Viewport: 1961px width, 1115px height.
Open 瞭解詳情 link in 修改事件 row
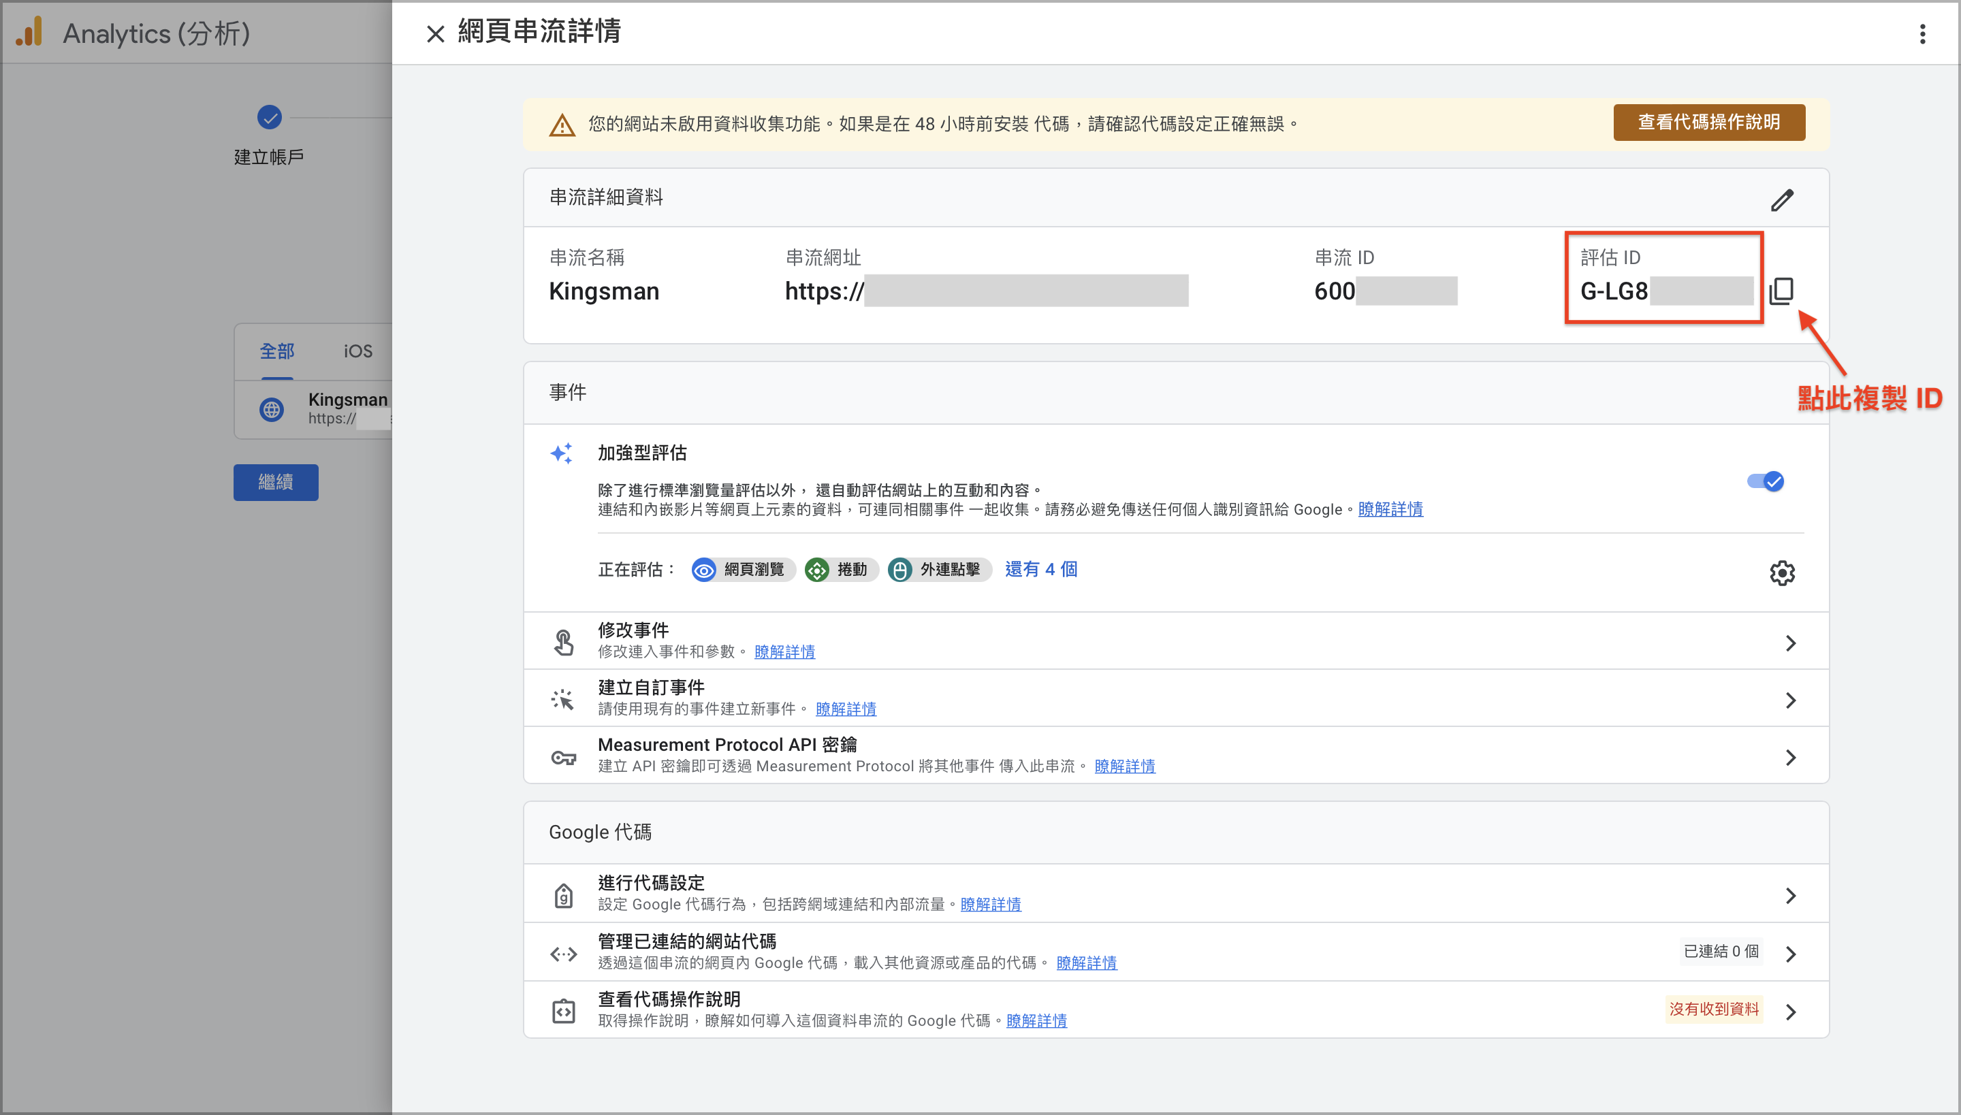(x=784, y=651)
